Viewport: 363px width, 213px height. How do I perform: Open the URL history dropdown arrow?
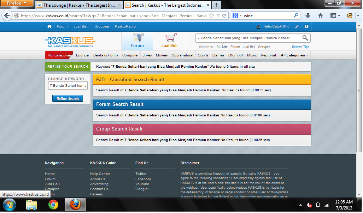218,16
